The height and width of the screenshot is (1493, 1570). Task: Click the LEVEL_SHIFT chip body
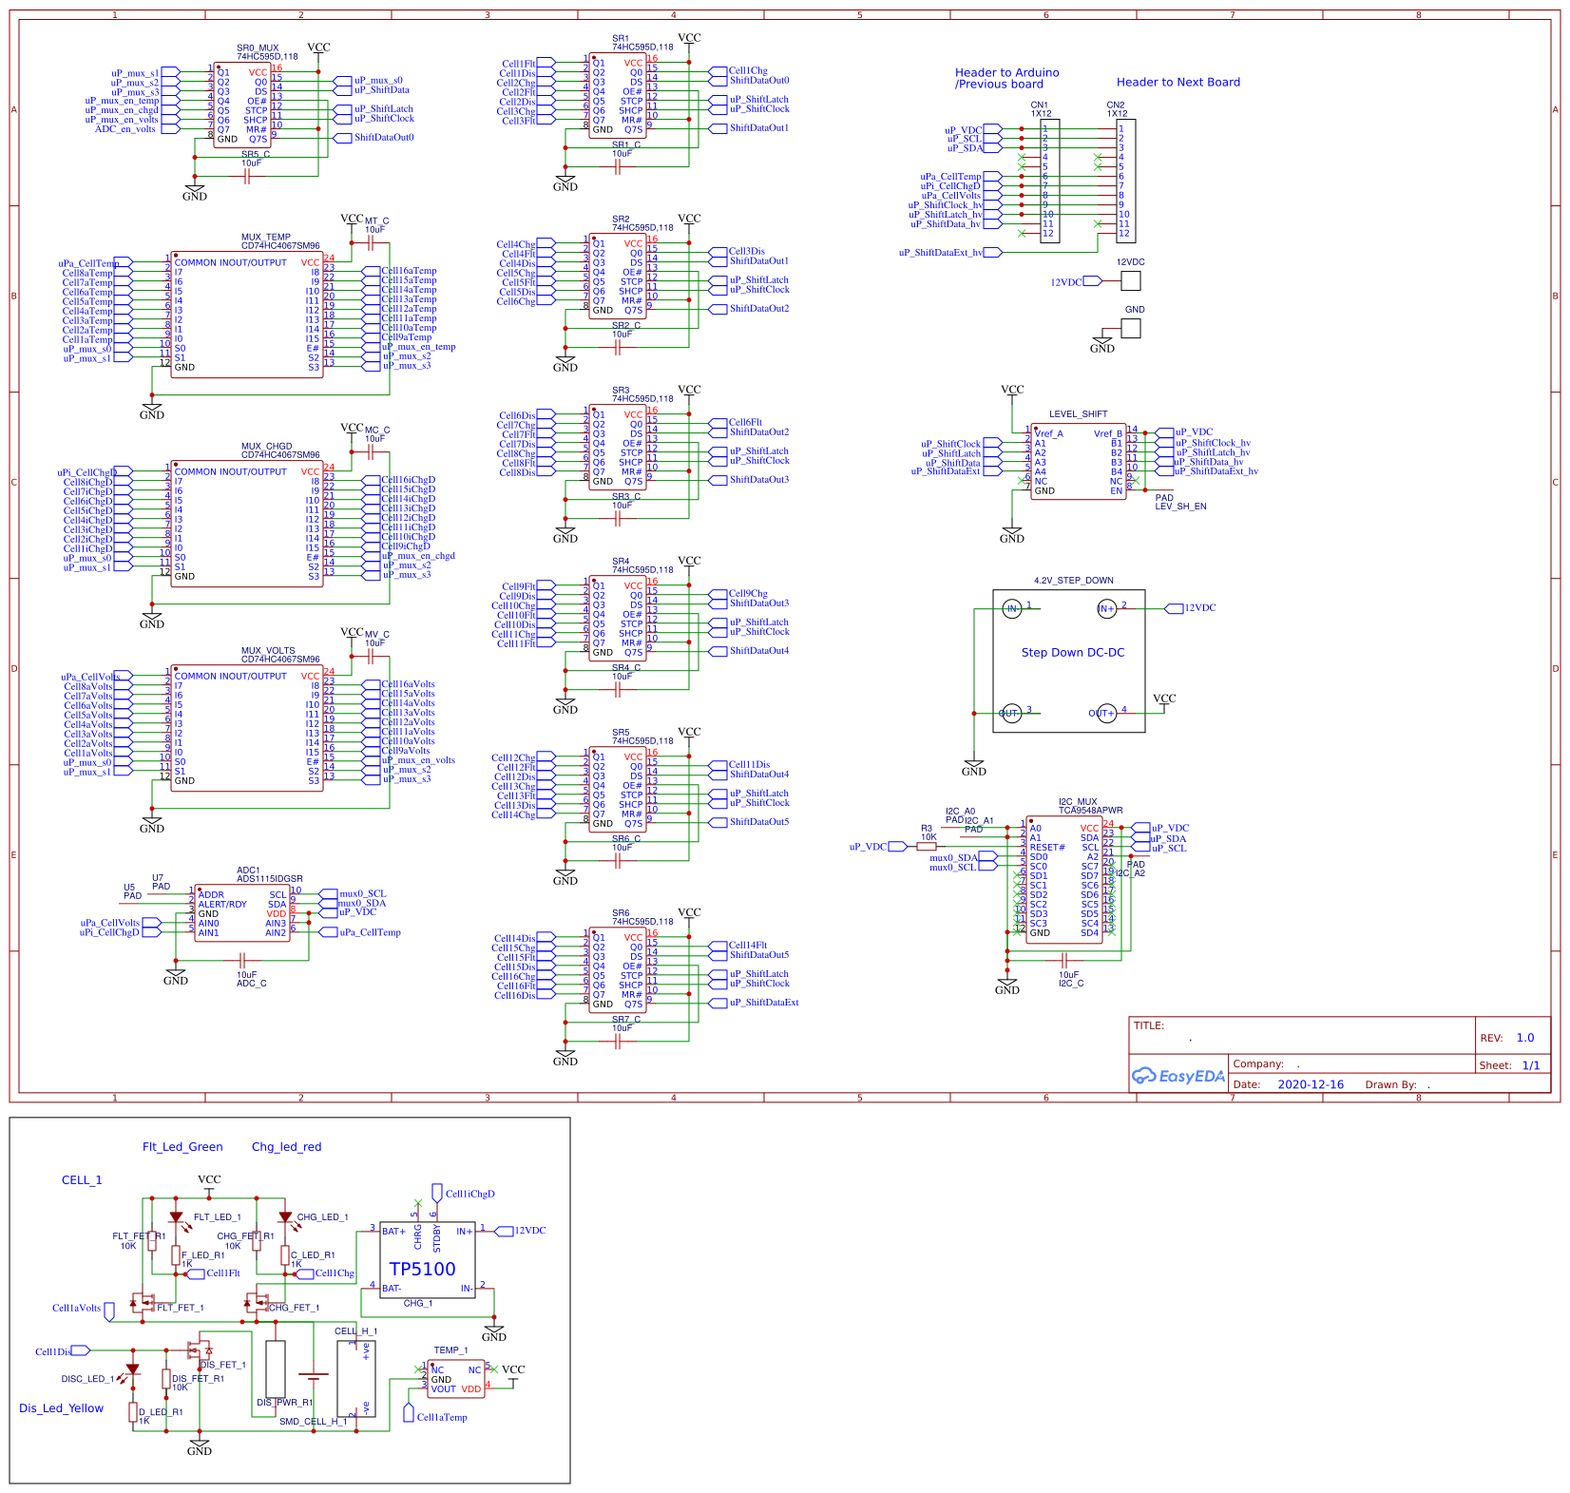[1078, 462]
